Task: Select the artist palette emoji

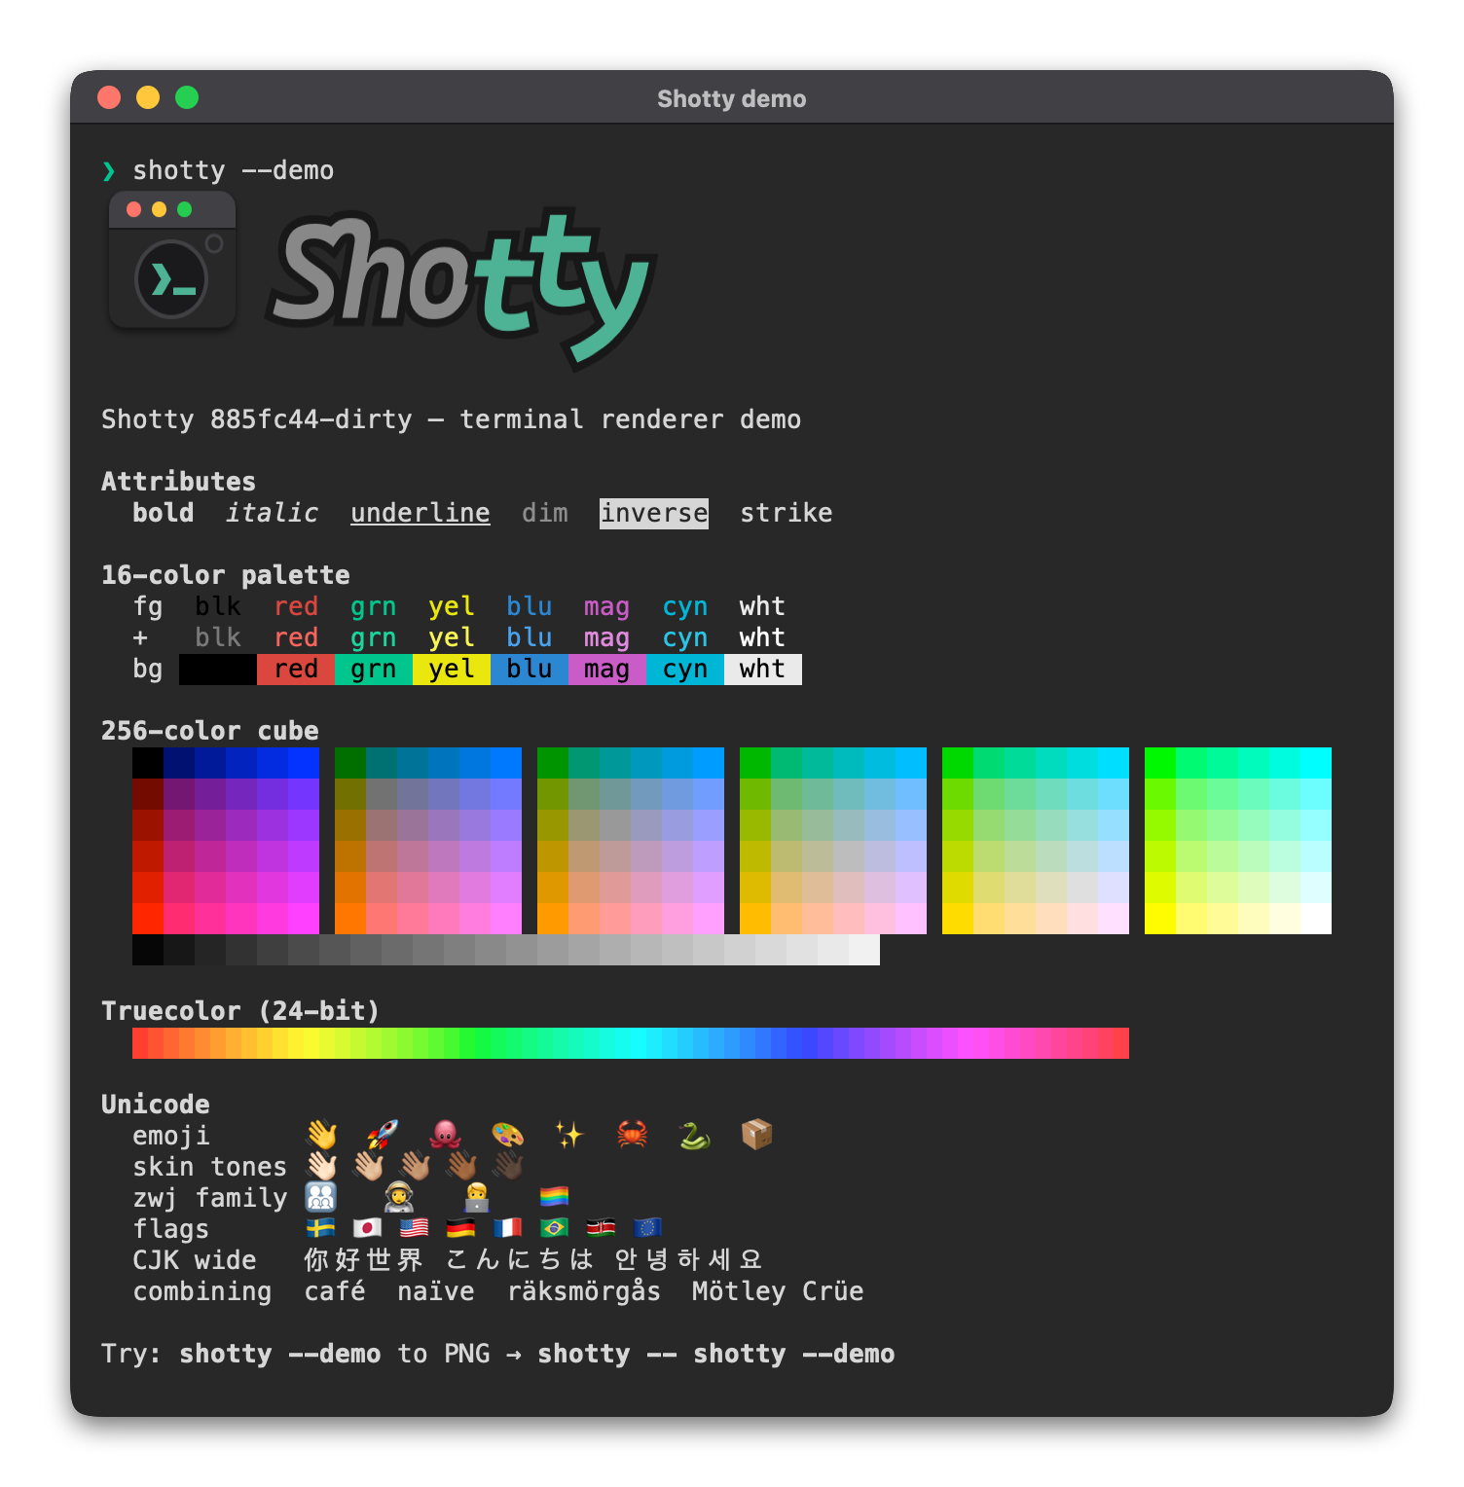Action: pyautogui.click(x=507, y=1135)
